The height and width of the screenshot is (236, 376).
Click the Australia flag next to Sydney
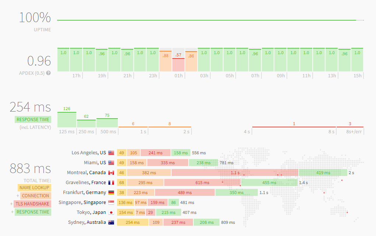pyautogui.click(x=111, y=222)
